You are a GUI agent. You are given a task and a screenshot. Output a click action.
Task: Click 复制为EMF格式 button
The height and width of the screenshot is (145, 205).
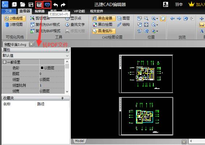tap(45, 25)
